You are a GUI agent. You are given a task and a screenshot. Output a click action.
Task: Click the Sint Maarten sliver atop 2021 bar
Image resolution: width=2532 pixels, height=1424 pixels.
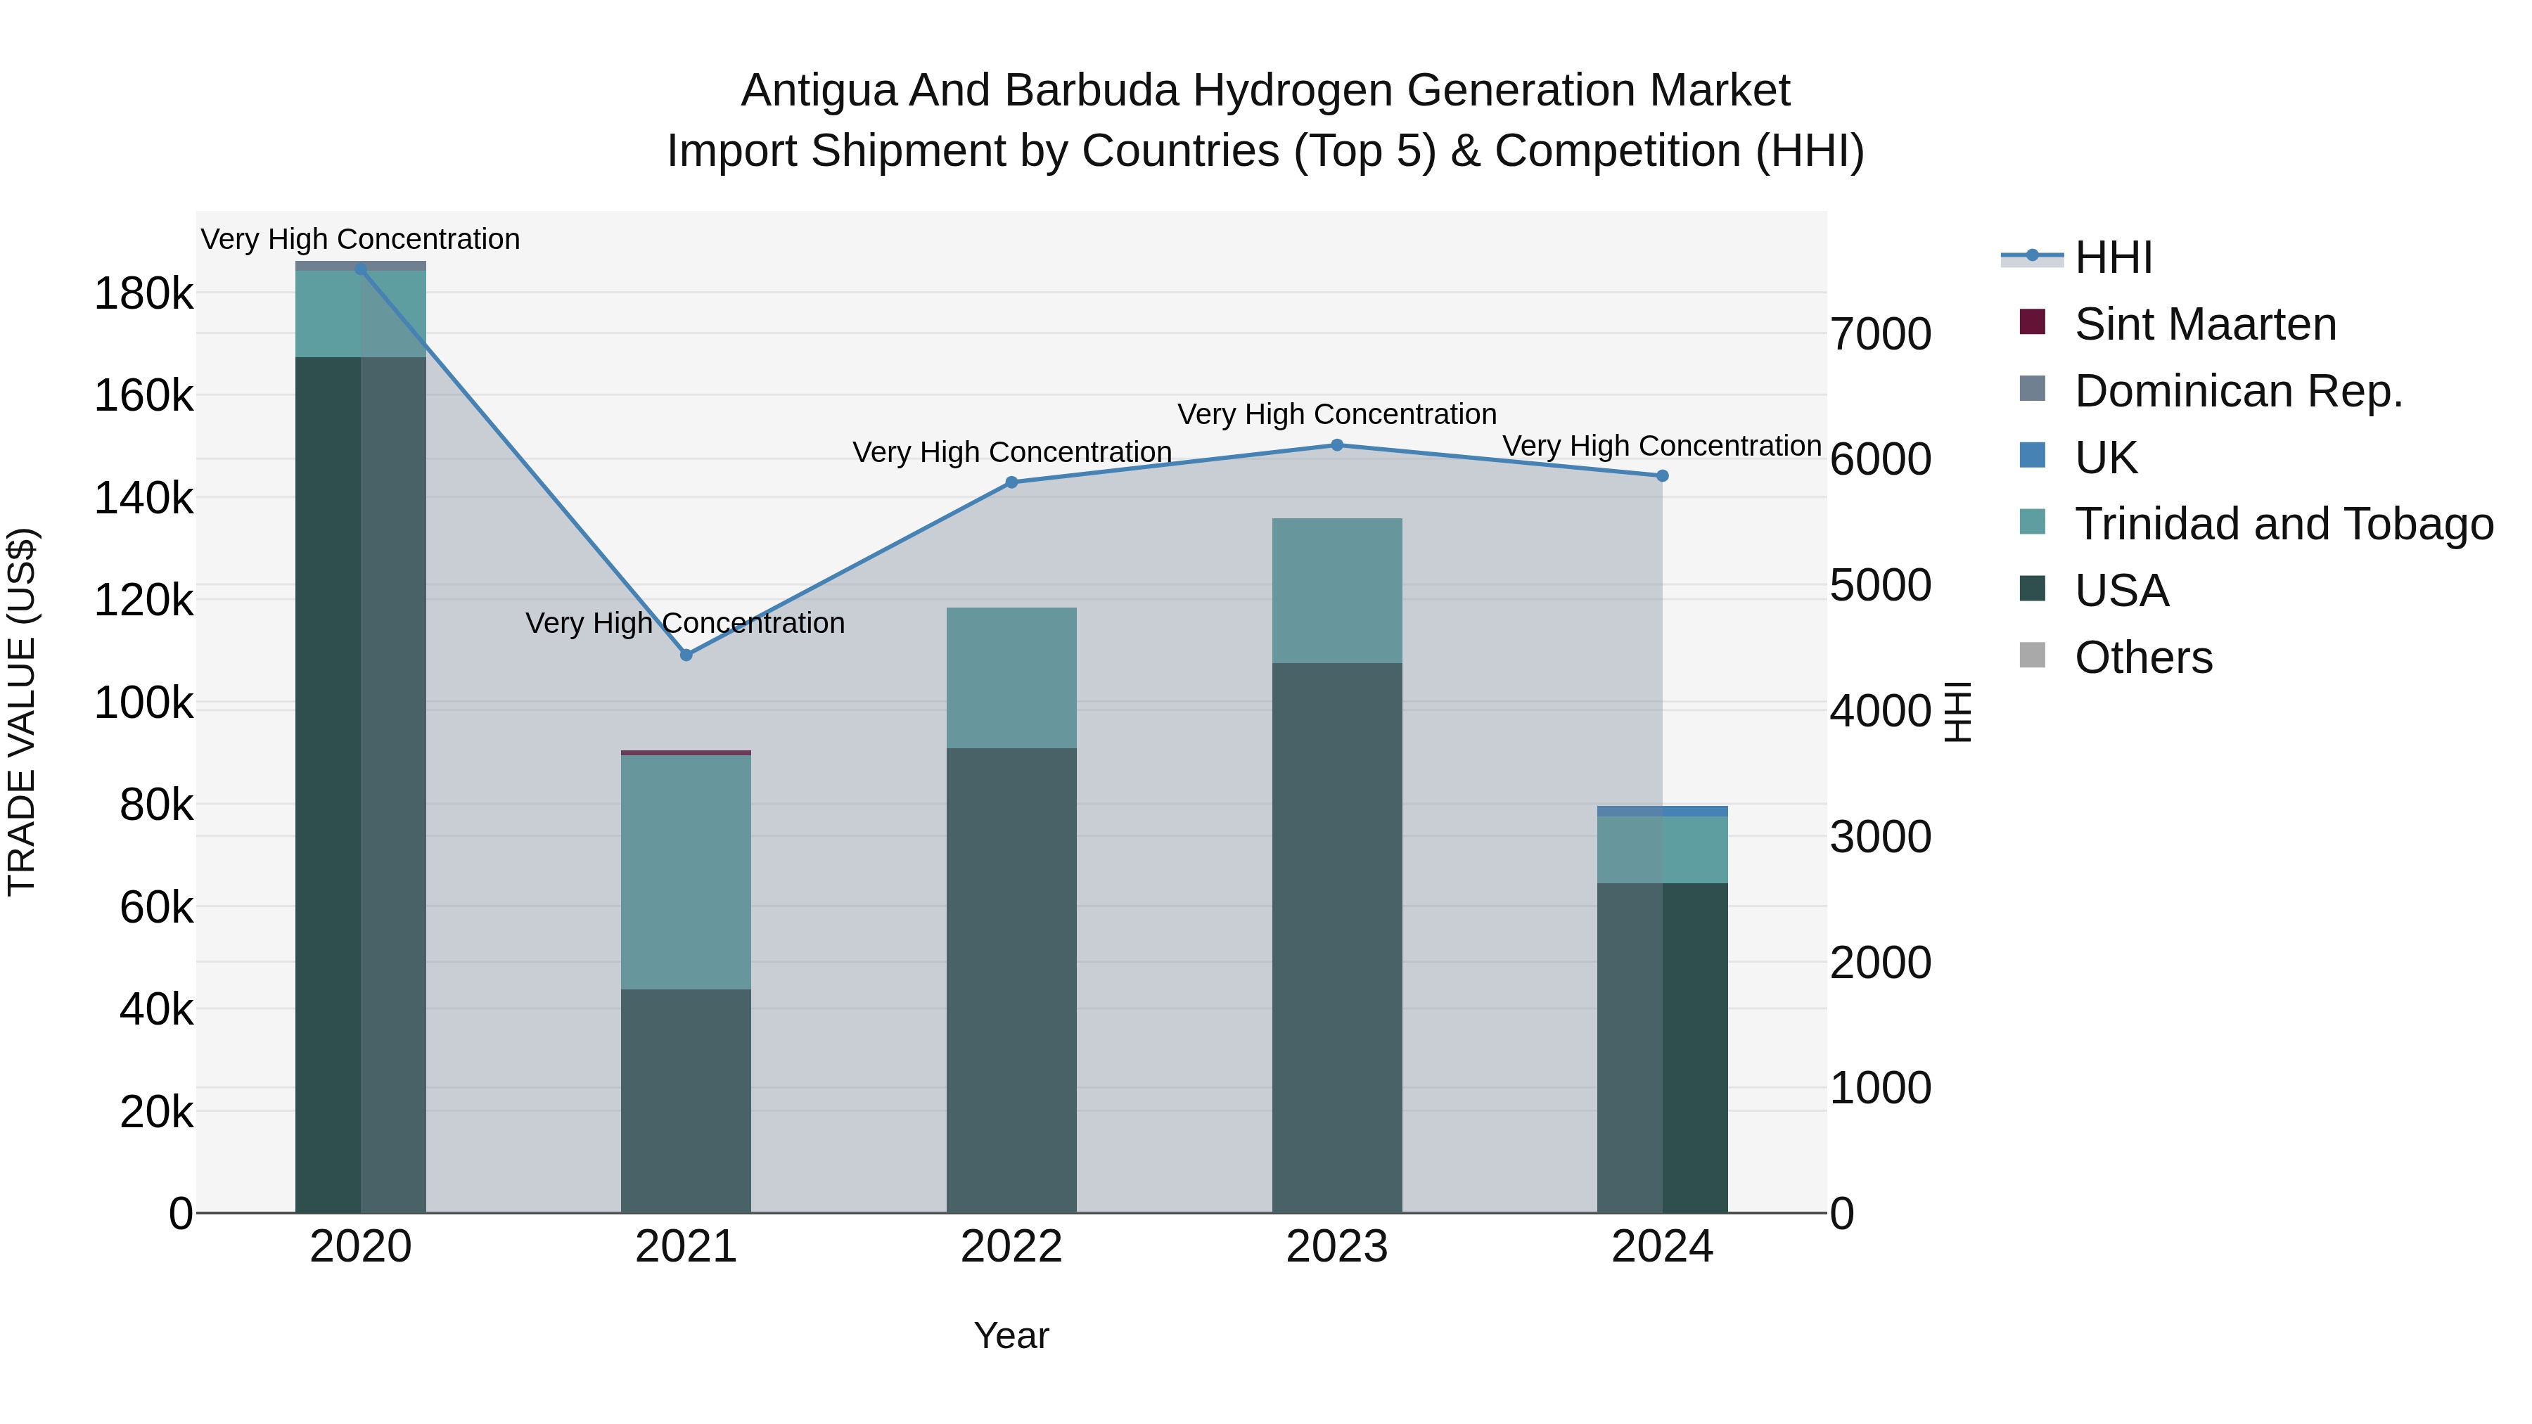[686, 752]
